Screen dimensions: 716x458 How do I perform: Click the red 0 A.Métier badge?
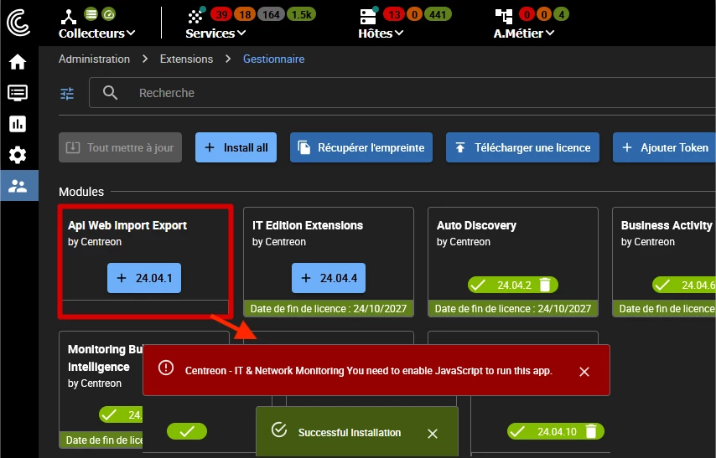coord(527,14)
